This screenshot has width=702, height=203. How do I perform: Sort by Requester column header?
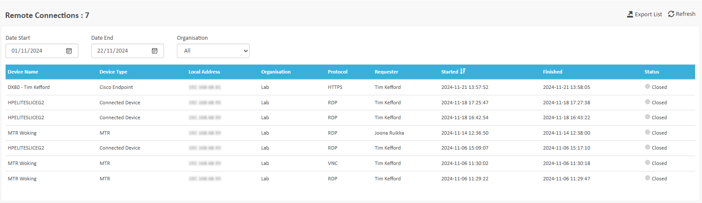[x=386, y=72]
